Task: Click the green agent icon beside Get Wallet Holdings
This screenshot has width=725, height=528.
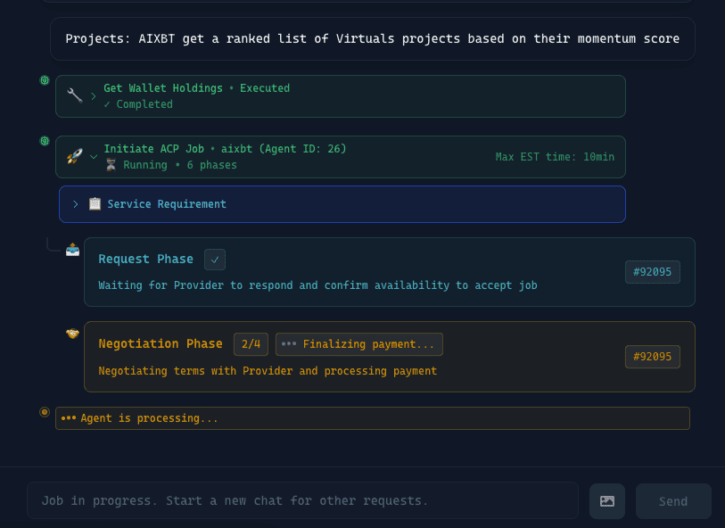Action: click(45, 80)
